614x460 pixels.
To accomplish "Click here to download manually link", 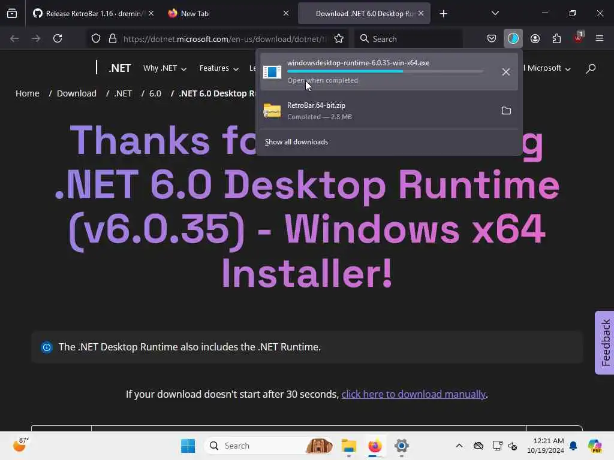I will 413,394.
